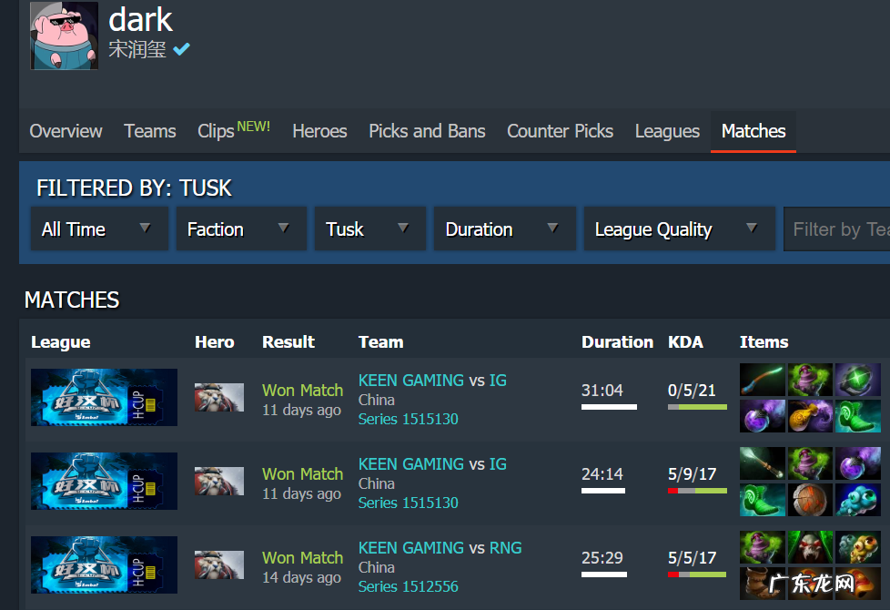Go to the Heroes tab
Screen dimensions: 890x610
[319, 131]
